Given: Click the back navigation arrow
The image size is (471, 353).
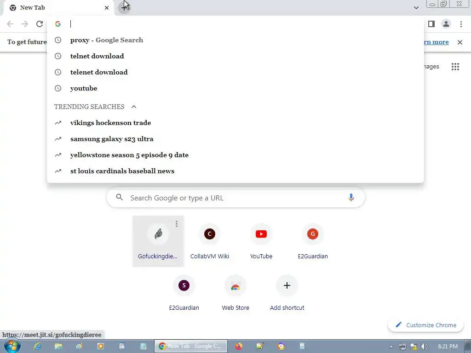Looking at the screenshot, I should pos(10,24).
